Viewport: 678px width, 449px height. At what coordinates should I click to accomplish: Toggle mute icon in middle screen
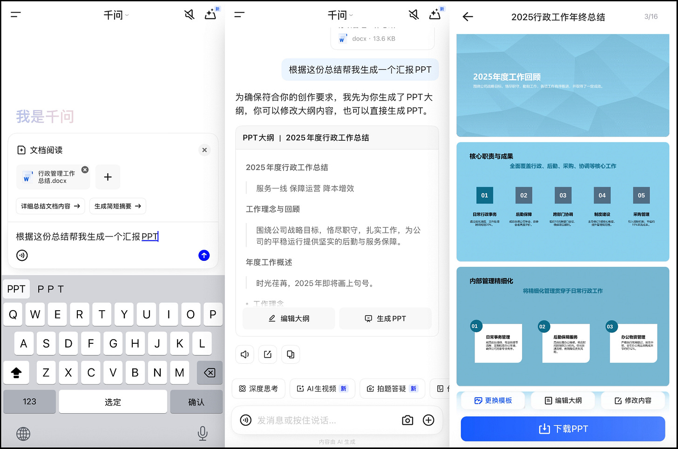pyautogui.click(x=414, y=15)
